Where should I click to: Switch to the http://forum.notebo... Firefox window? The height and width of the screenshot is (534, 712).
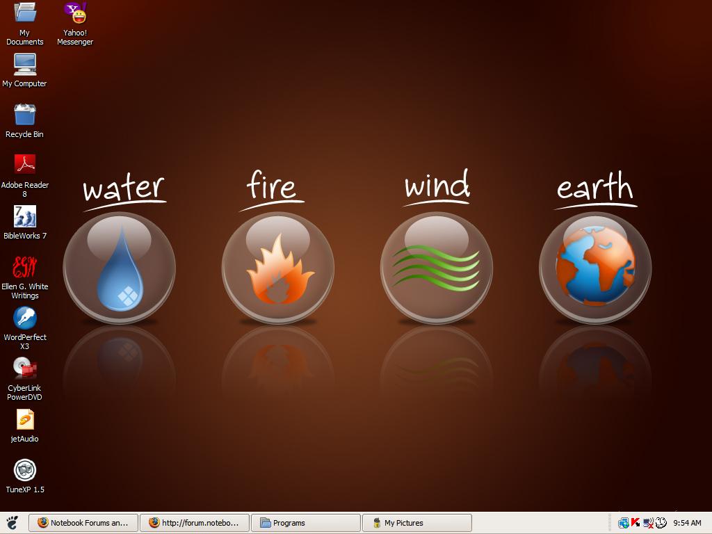tap(195, 523)
